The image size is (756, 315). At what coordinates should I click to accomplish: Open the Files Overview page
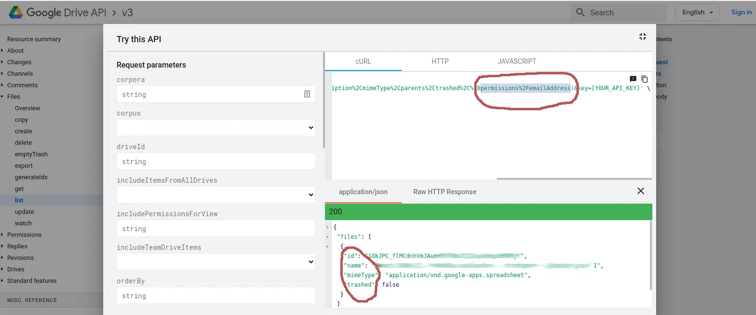27,108
